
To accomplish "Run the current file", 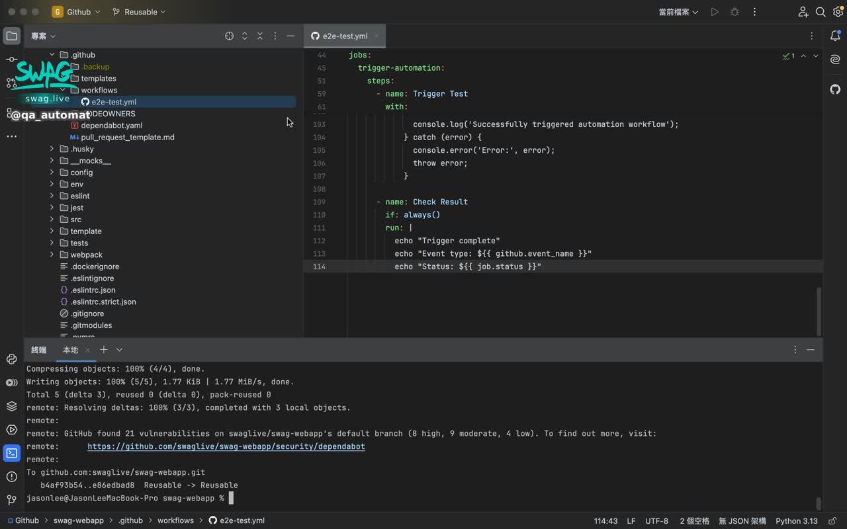I will coord(715,12).
